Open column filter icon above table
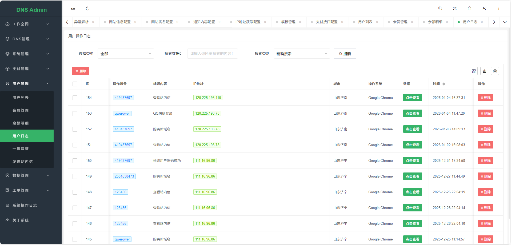This screenshot has width=511, height=245. tap(474, 71)
